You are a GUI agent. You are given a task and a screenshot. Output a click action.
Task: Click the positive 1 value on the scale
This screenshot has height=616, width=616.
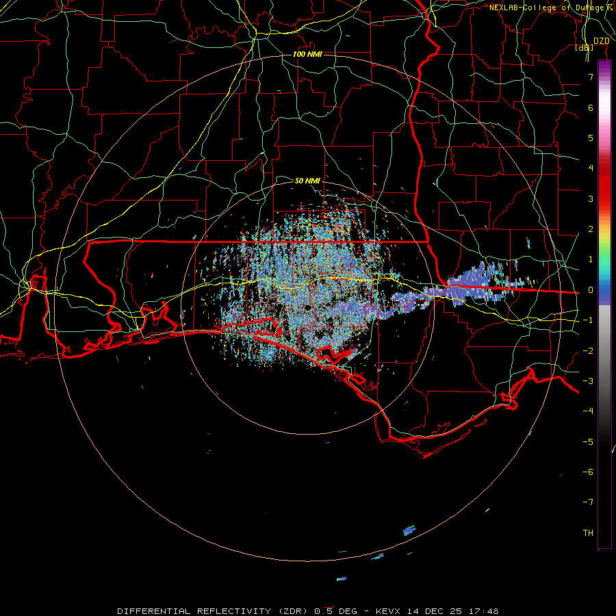pyautogui.click(x=591, y=259)
